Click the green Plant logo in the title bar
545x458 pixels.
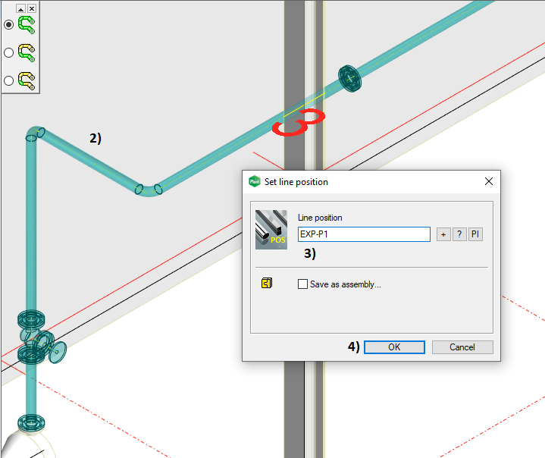coord(255,181)
